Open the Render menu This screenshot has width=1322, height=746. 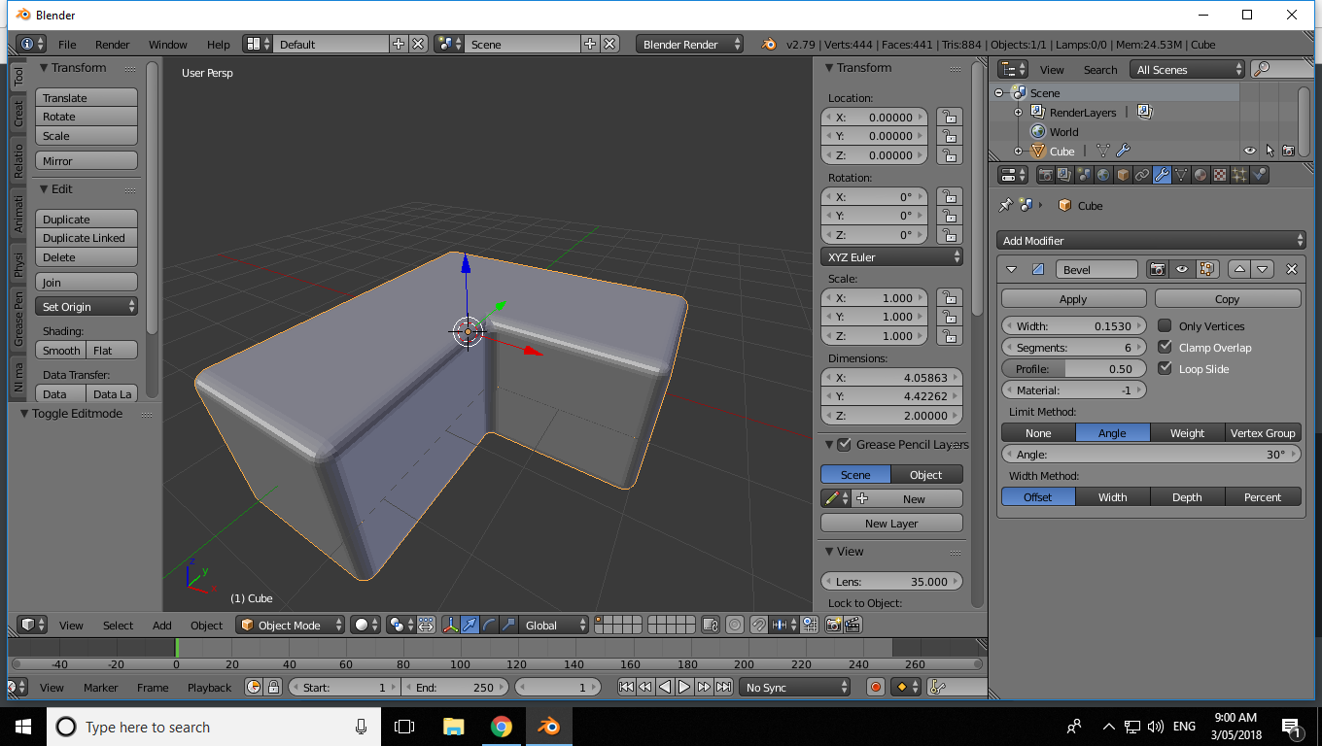point(112,44)
